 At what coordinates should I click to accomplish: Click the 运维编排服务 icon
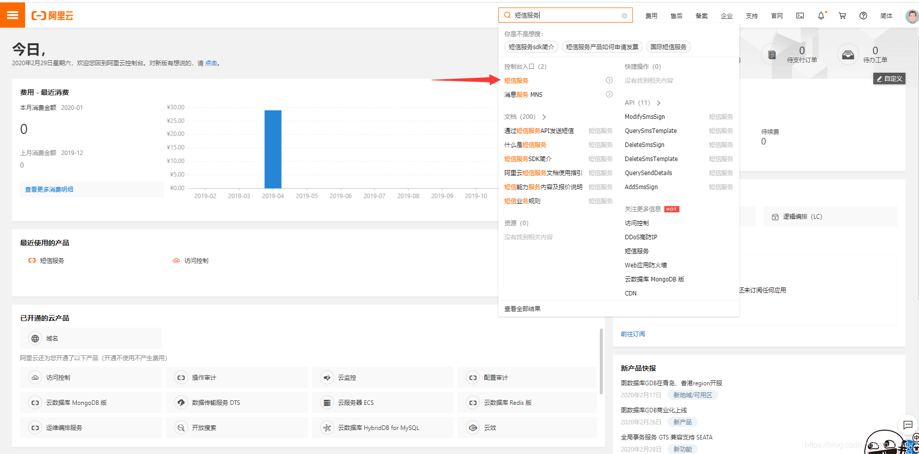click(x=35, y=428)
